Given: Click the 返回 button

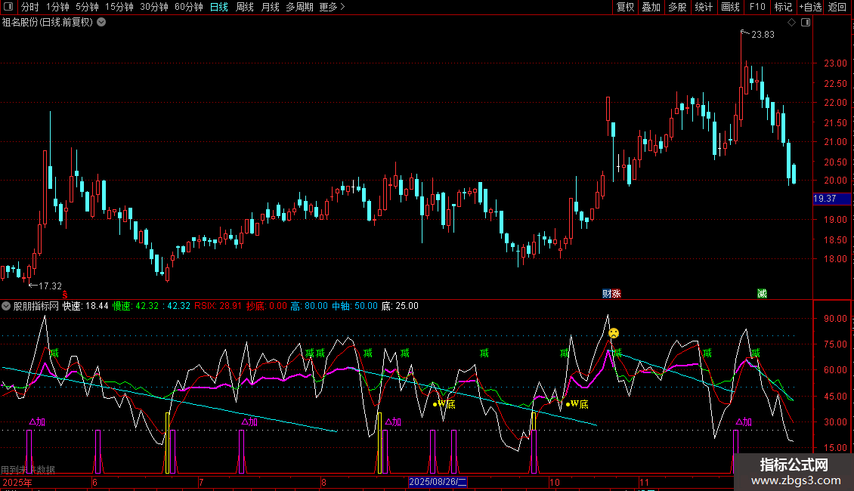Looking at the screenshot, I should point(837,7).
